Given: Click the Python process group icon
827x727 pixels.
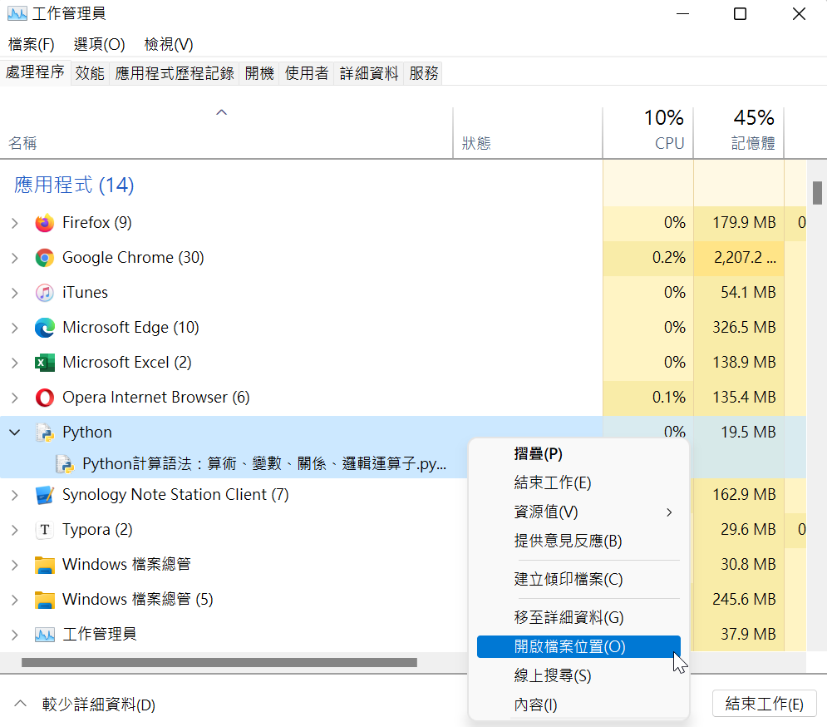Looking at the screenshot, I should point(45,433).
